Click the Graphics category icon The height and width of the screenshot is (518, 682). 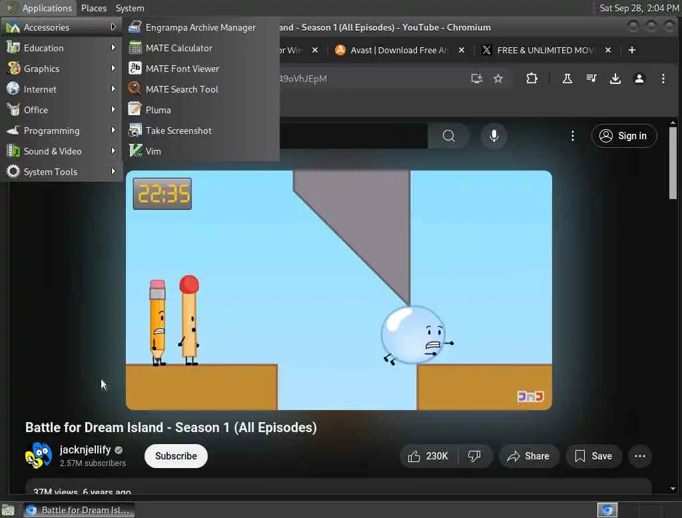[x=13, y=68]
